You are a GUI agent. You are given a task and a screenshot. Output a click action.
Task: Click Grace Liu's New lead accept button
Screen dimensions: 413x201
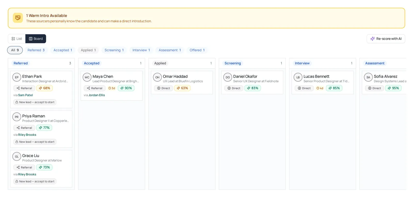[x=35, y=181]
